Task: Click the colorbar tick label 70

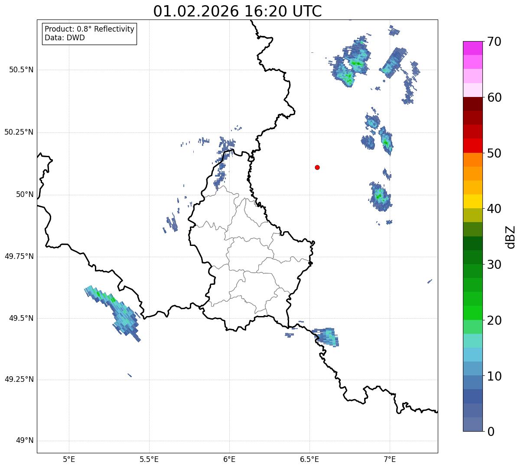Action: pyautogui.click(x=494, y=42)
